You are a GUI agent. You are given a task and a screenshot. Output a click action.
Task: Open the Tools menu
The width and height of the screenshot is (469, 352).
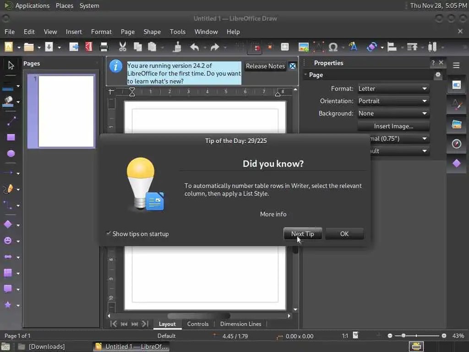(x=178, y=32)
